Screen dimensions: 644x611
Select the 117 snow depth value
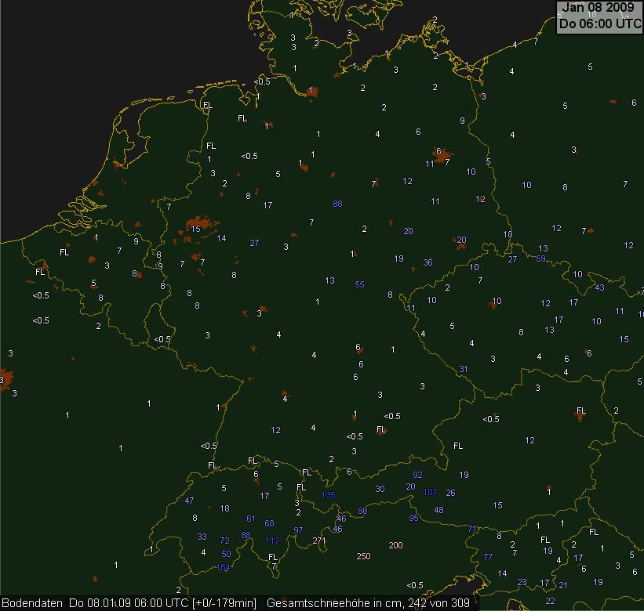pos(272,540)
